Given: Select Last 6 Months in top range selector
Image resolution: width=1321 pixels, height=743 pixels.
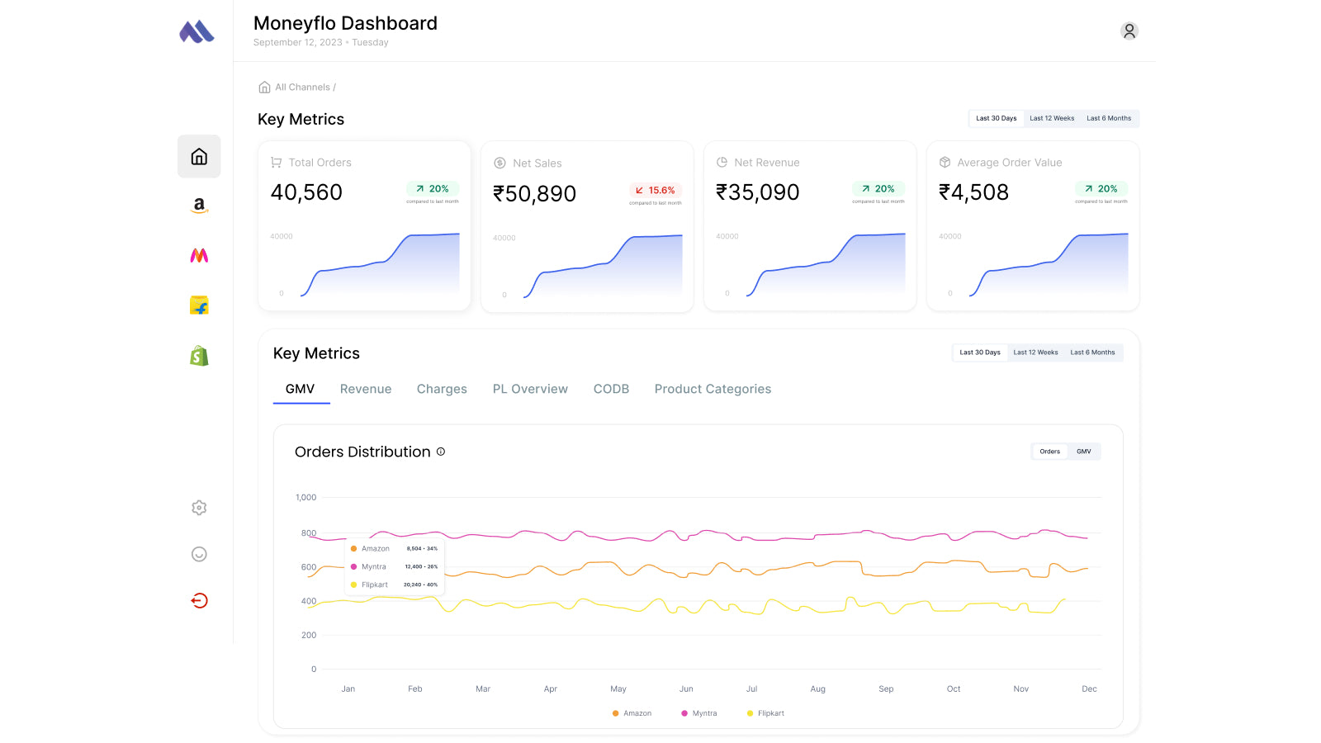Looking at the screenshot, I should (x=1108, y=119).
